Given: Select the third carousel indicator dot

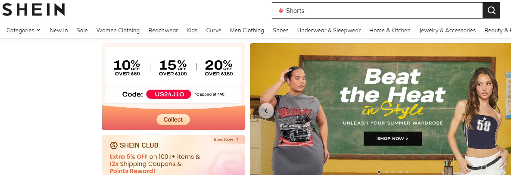Looking at the screenshot, I should coord(393,172).
